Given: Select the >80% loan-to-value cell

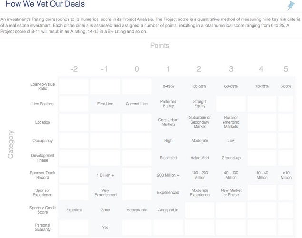Looking at the screenshot, I should (x=286, y=86).
